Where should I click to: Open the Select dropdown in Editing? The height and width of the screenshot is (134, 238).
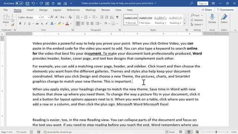tap(197, 25)
